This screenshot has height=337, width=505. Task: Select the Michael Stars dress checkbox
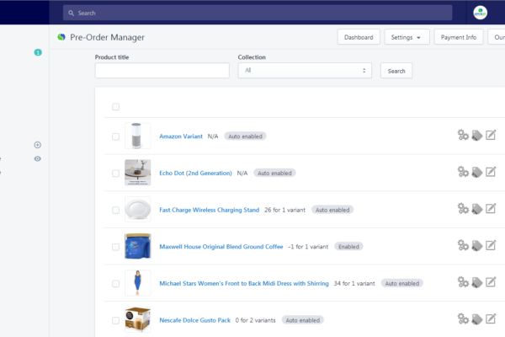(115, 283)
